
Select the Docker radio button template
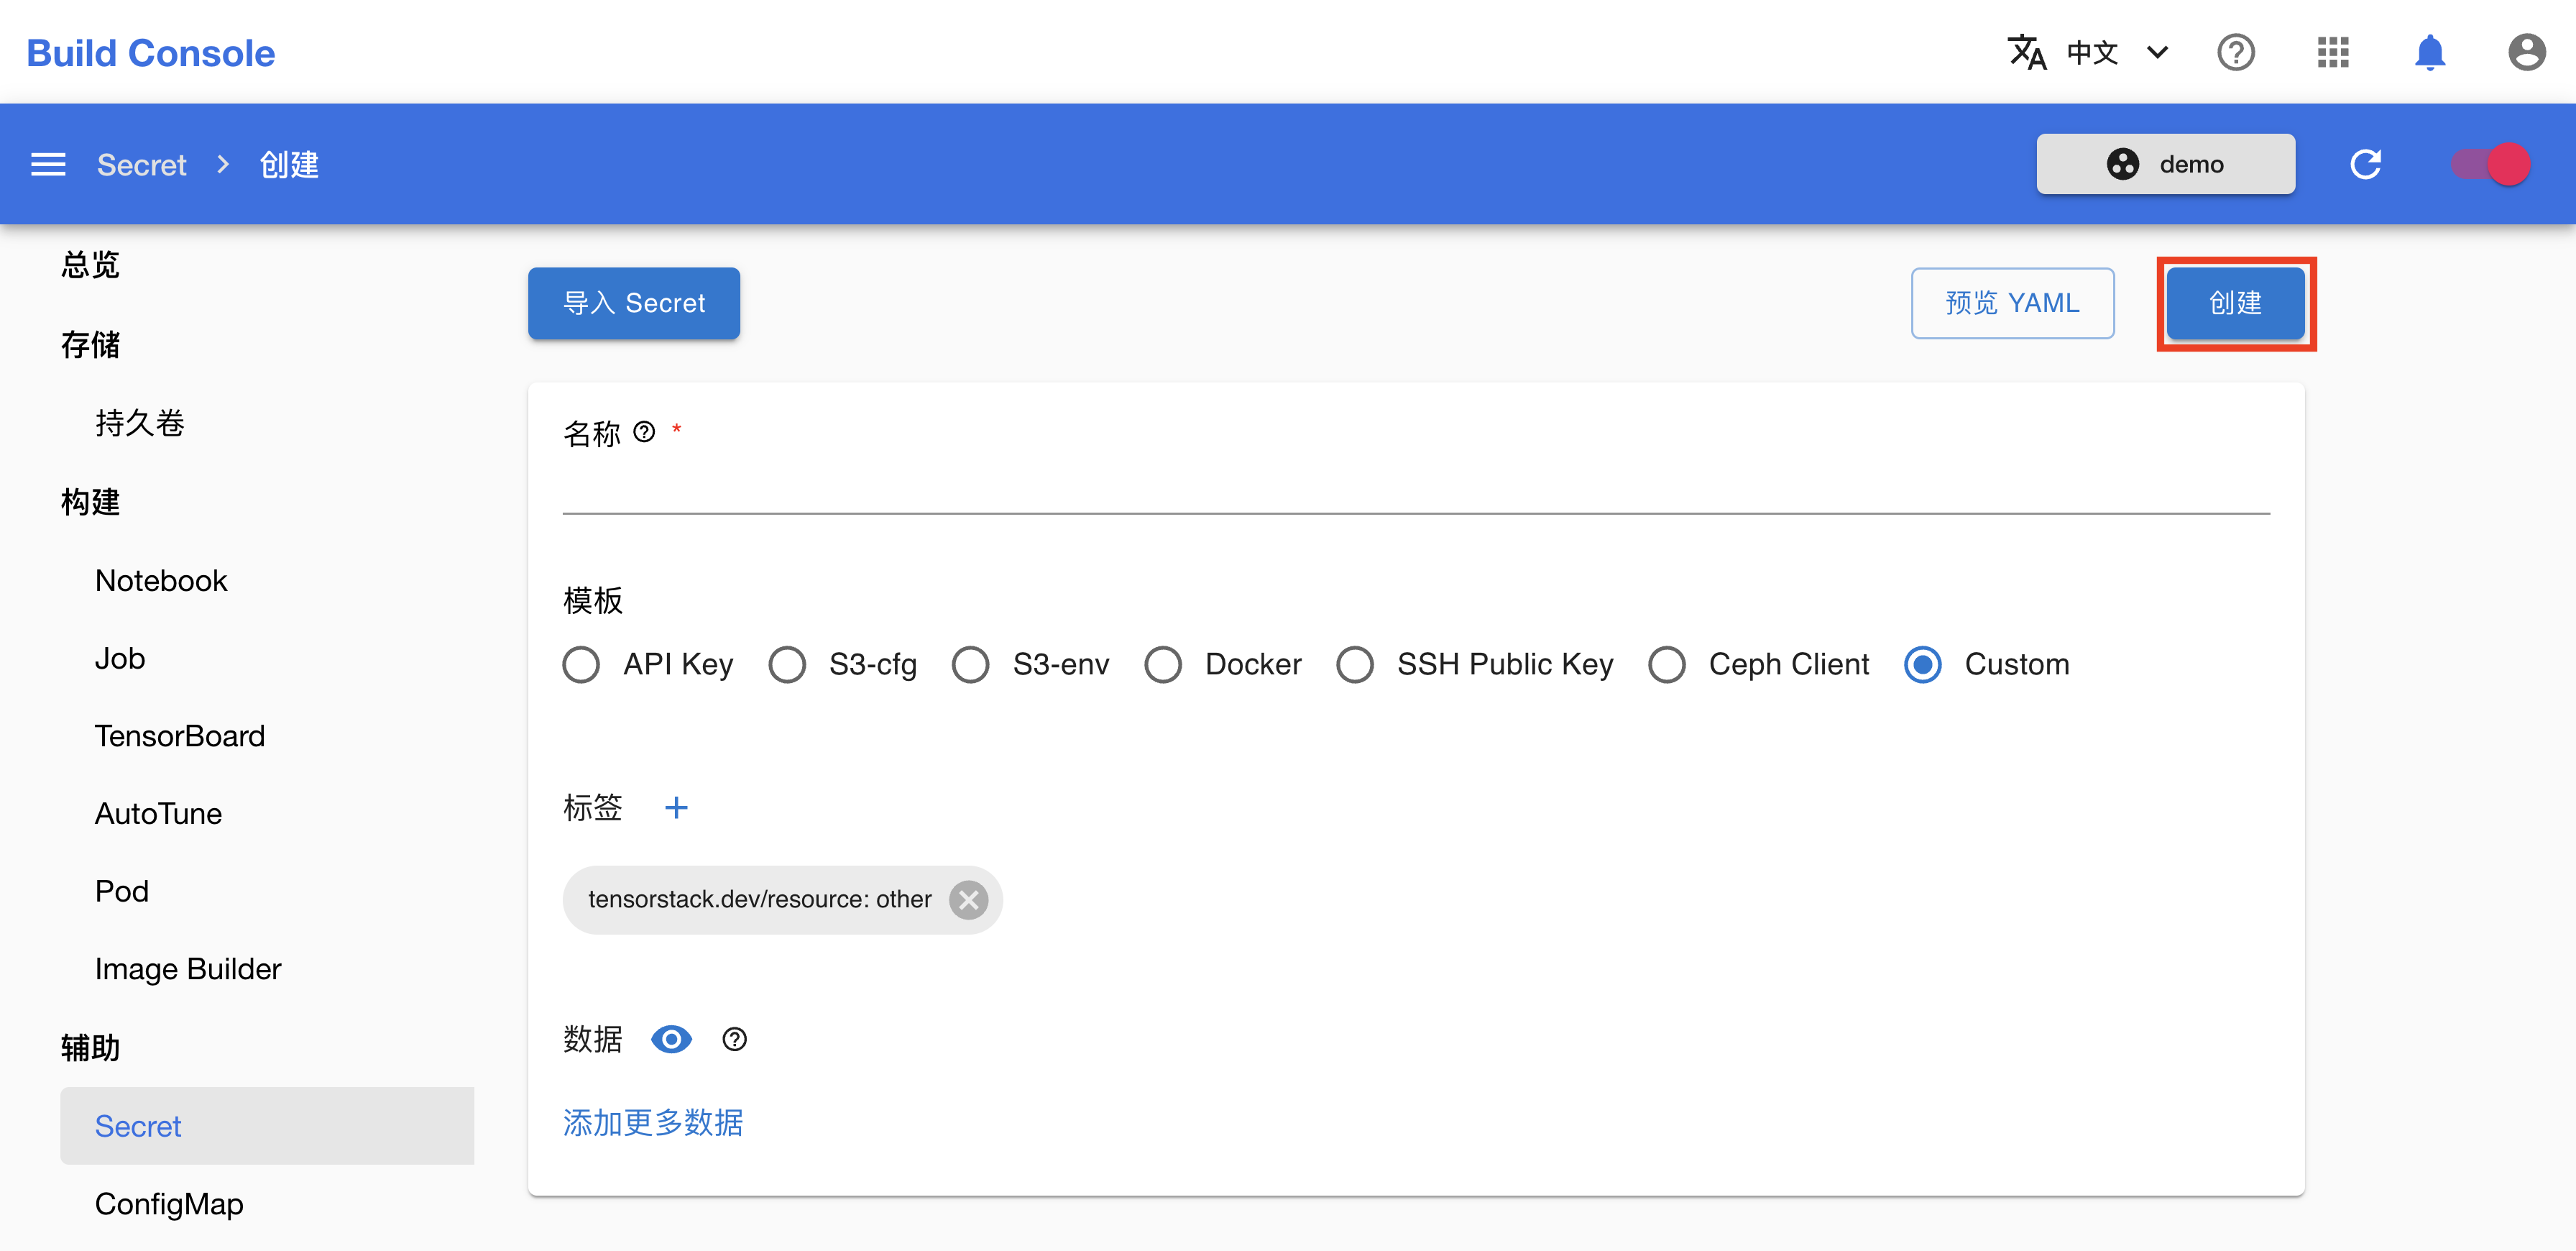point(1165,664)
